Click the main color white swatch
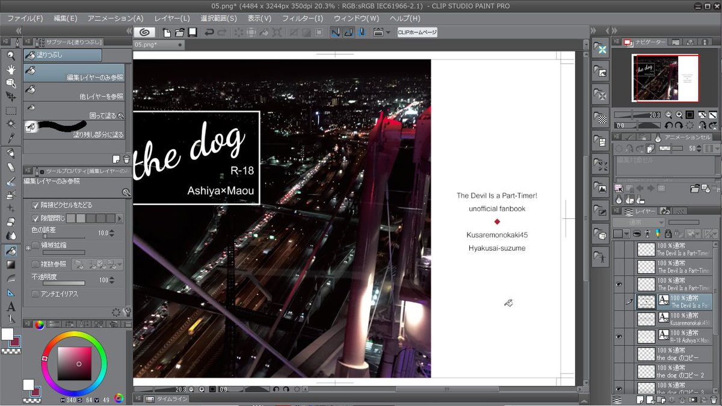Viewport: 722px width, 406px height. click(8, 334)
